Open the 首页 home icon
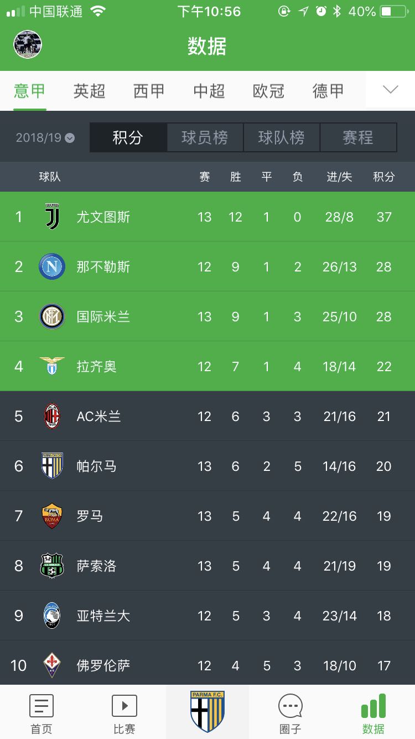The height and width of the screenshot is (739, 415). pyautogui.click(x=41, y=706)
